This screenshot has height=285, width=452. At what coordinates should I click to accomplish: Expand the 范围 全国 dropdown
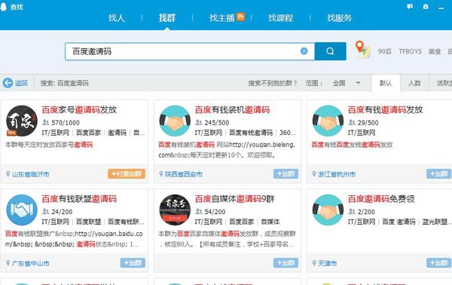347,83
